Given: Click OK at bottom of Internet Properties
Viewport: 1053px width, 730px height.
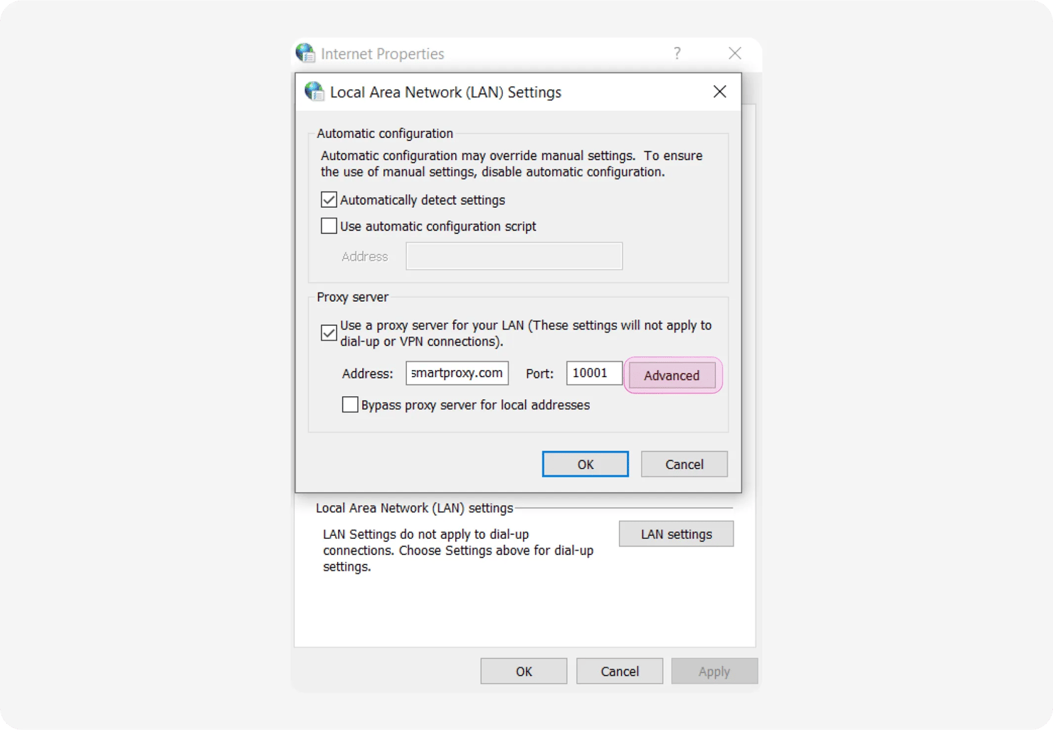Looking at the screenshot, I should pos(524,671).
